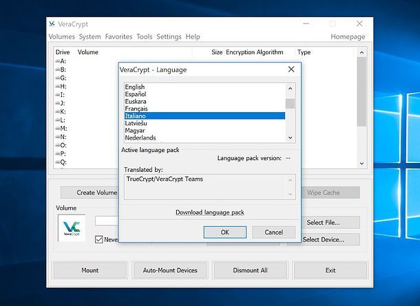Click the language list scrollbar thumb
The width and height of the screenshot is (420, 306).
click(290, 104)
